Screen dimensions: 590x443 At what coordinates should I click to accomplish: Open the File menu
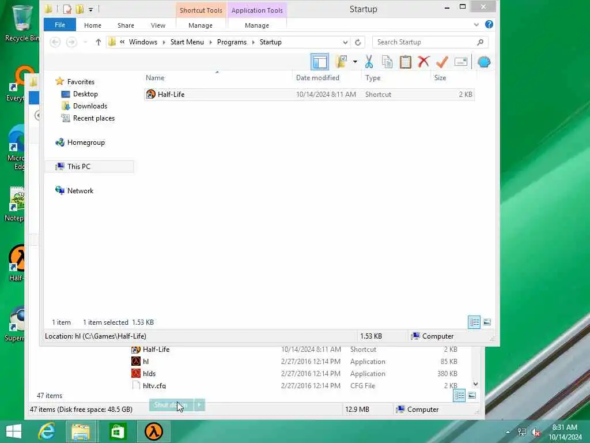(x=60, y=25)
